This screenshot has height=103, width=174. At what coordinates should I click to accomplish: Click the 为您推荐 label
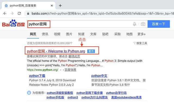(39, 93)
